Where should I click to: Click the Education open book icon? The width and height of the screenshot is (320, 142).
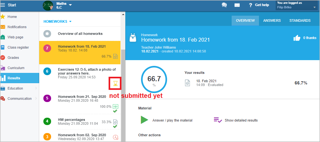[3, 88]
